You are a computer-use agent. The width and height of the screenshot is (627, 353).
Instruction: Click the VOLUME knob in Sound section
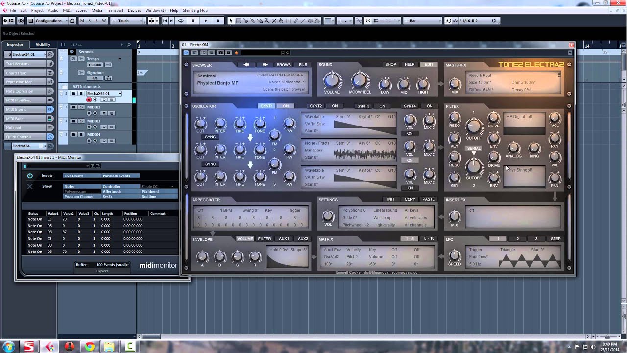[x=332, y=81]
